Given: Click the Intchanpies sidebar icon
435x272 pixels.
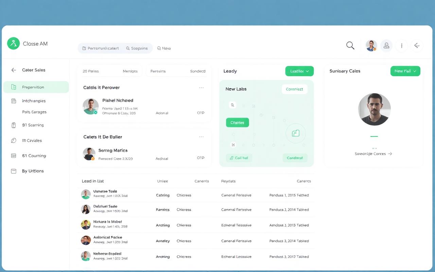Looking at the screenshot, I should 14,101.
